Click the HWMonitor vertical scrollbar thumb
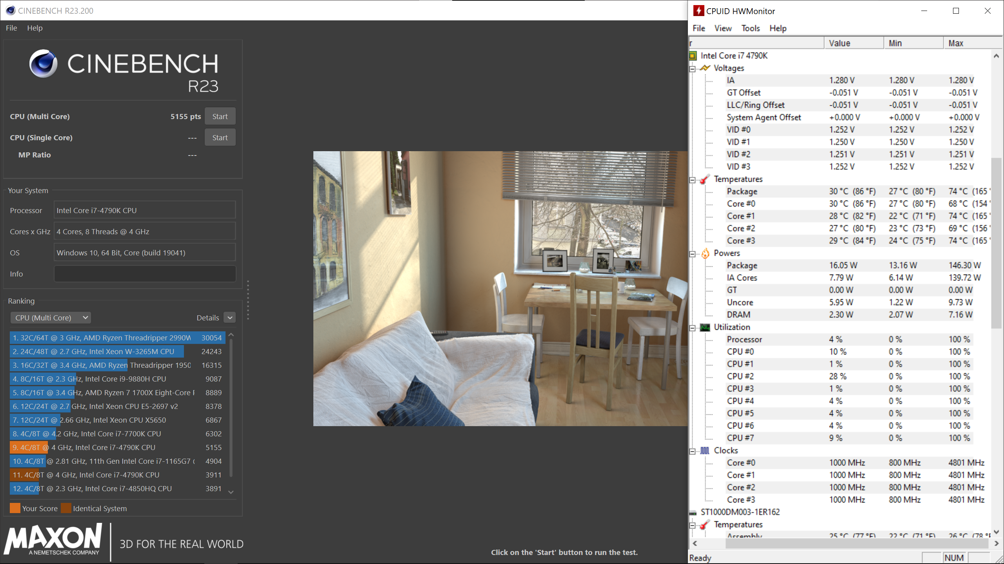 point(996,243)
